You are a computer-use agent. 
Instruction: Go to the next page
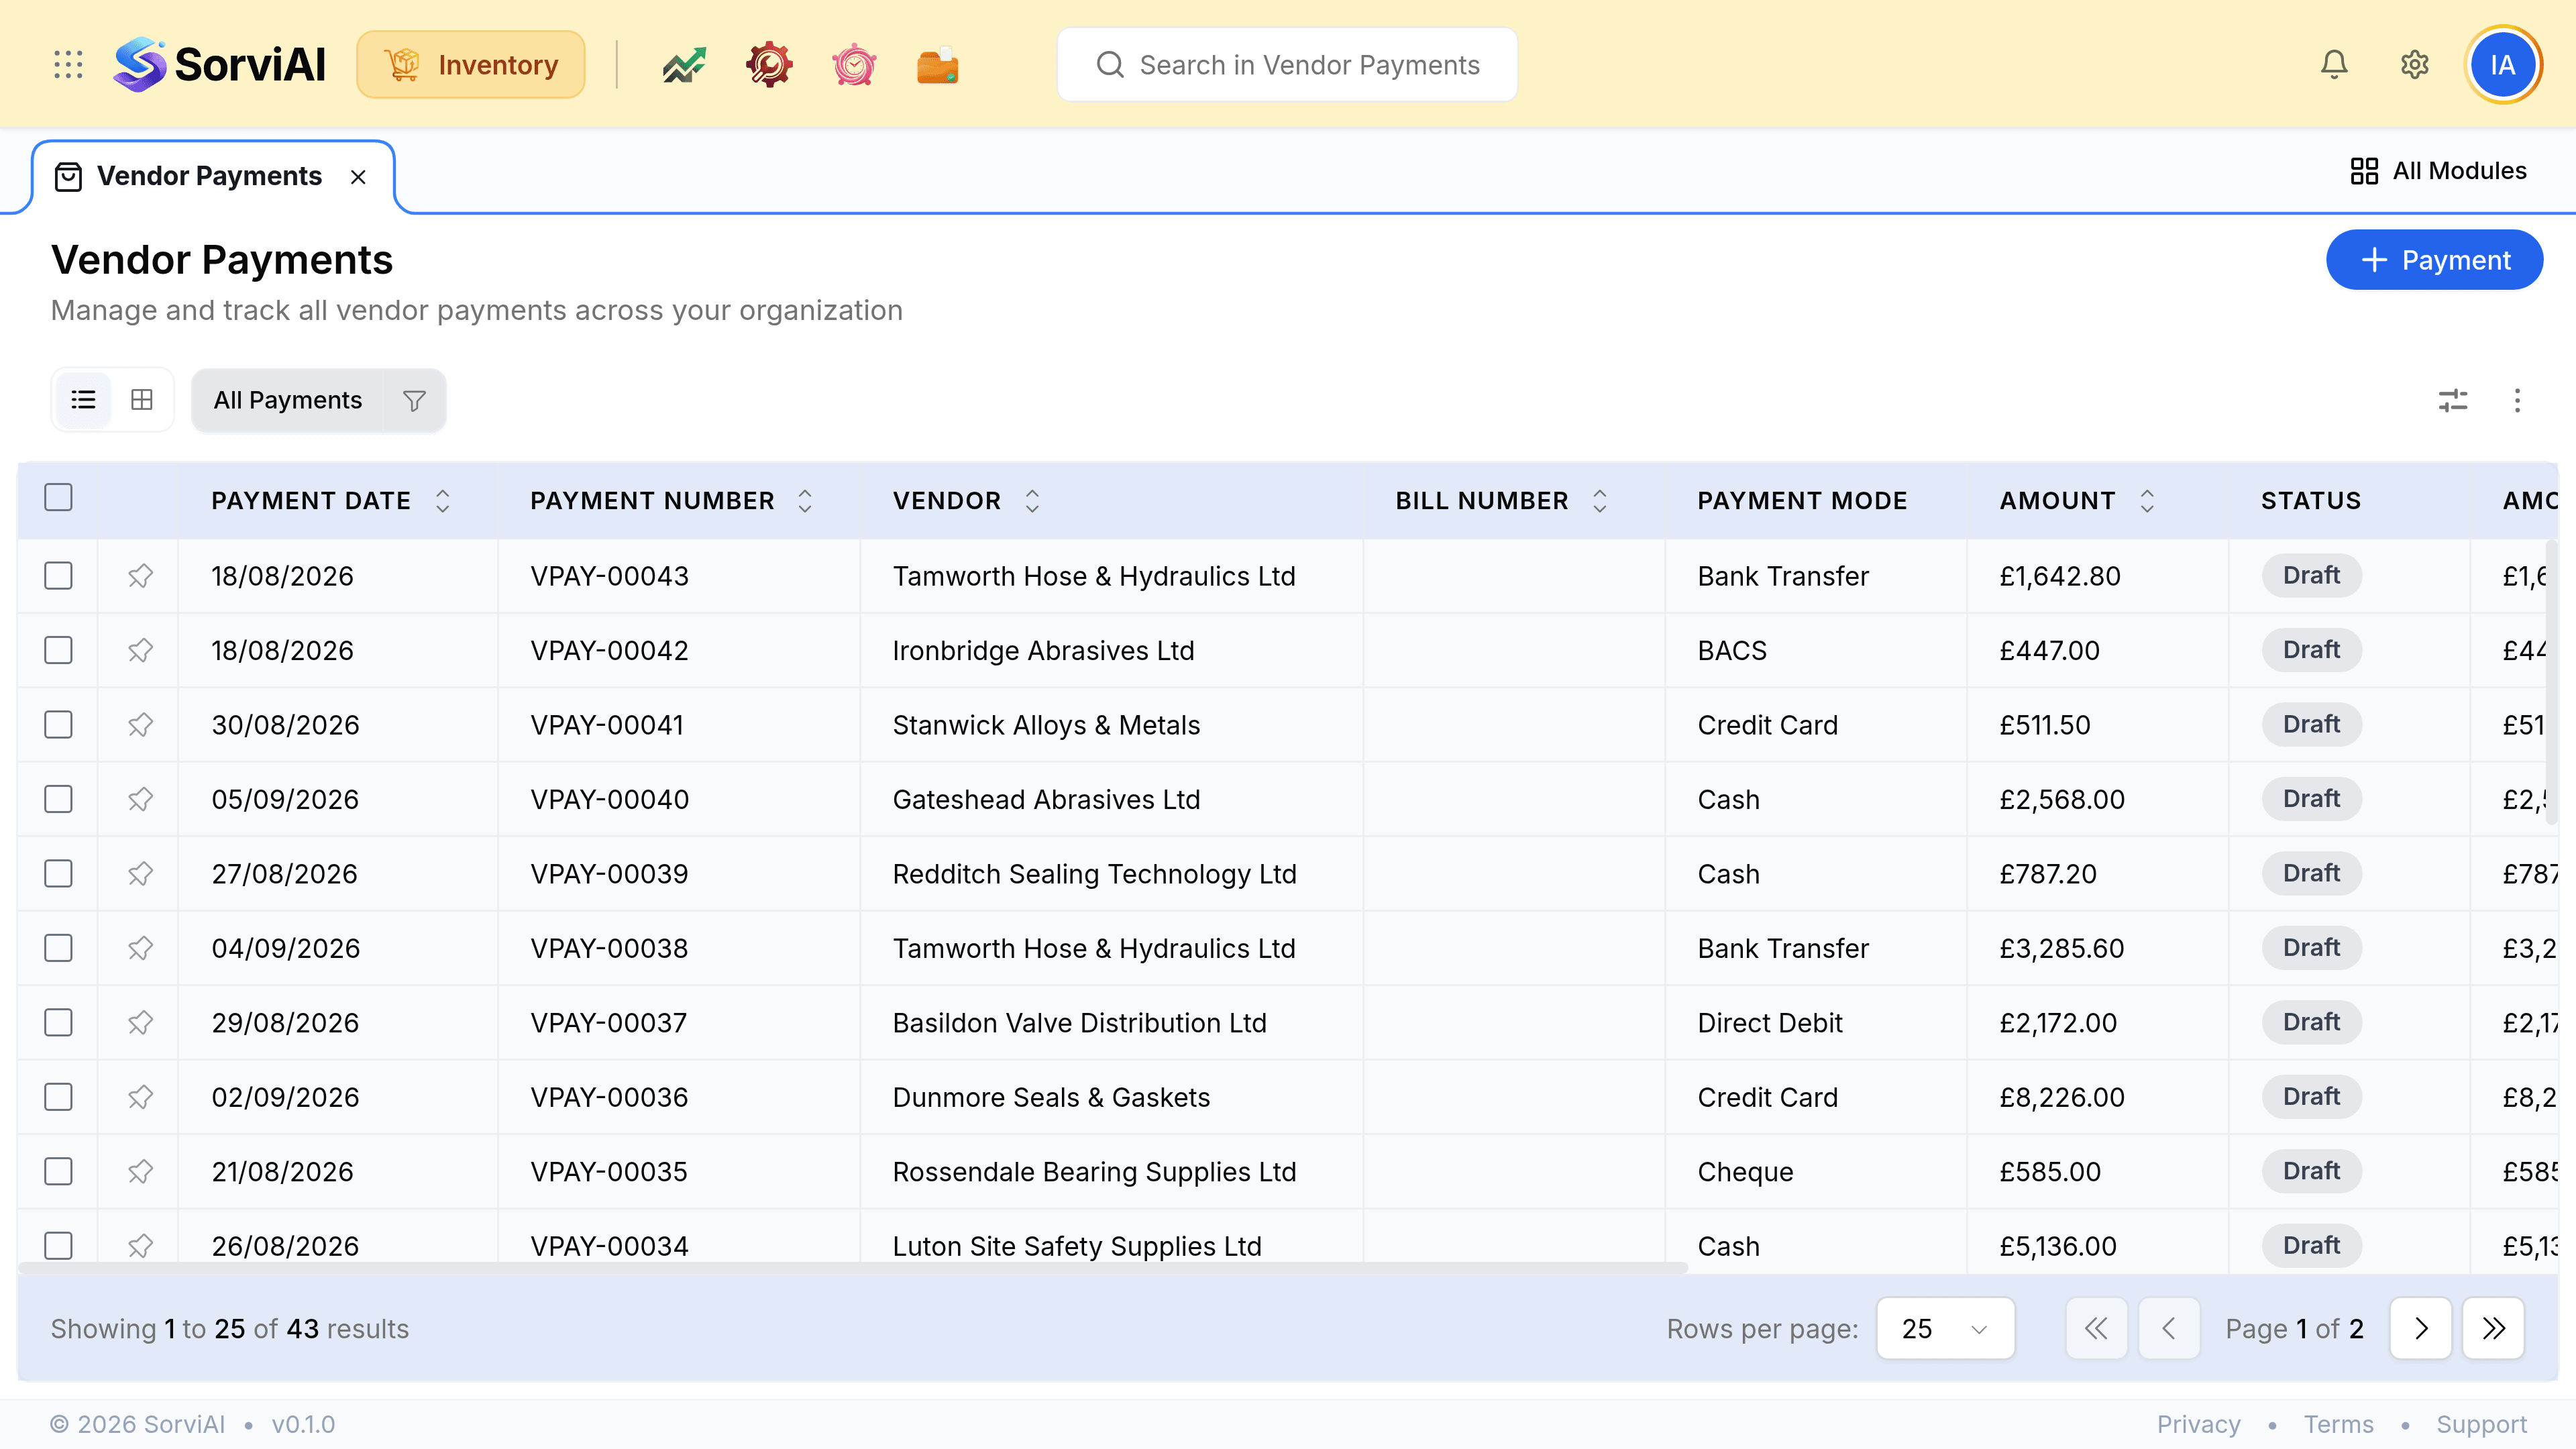point(2420,1329)
